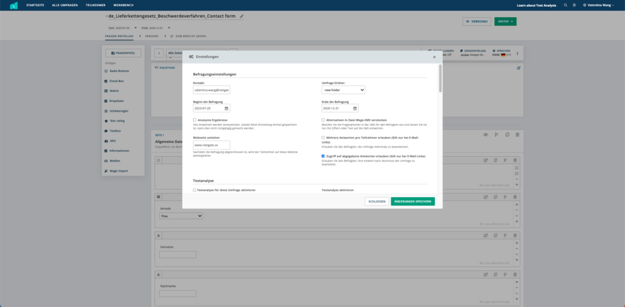
Task: Click calendar icon in Ende der Befragung
Action: point(355,108)
